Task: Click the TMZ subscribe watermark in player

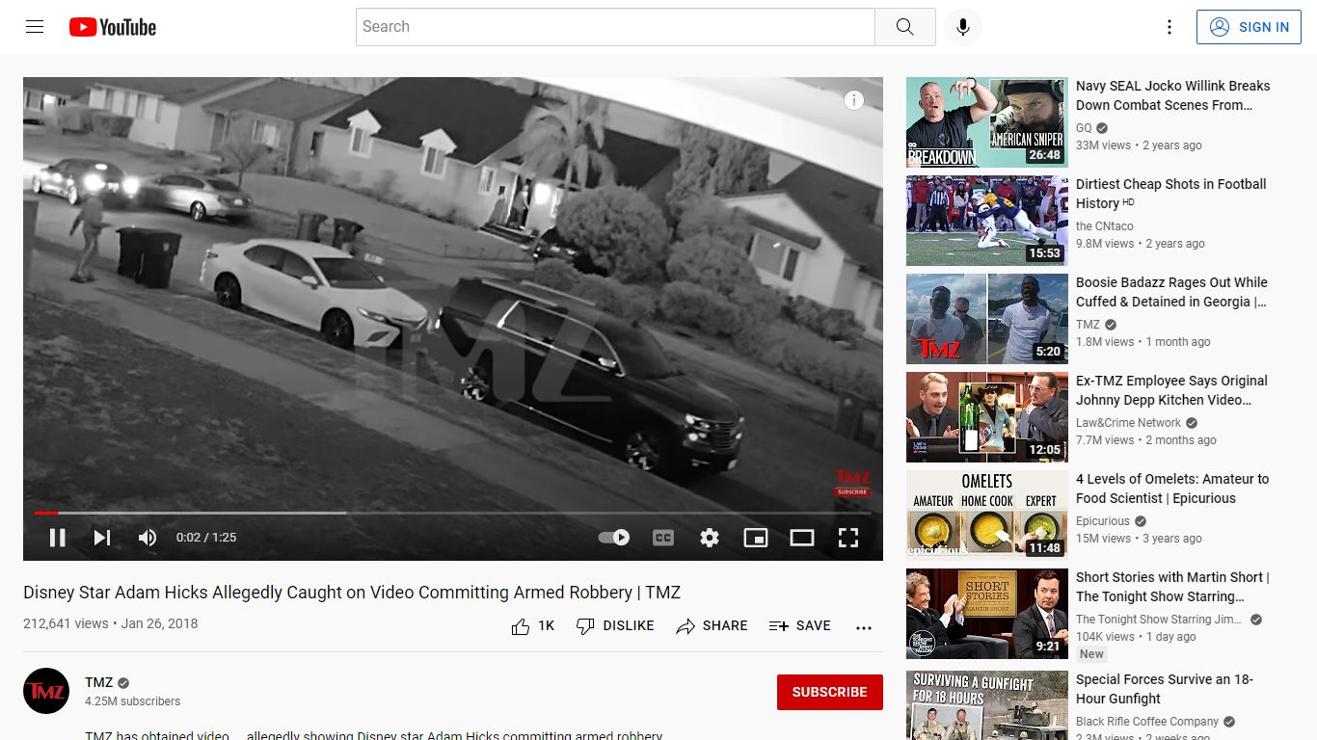Action: (852, 484)
